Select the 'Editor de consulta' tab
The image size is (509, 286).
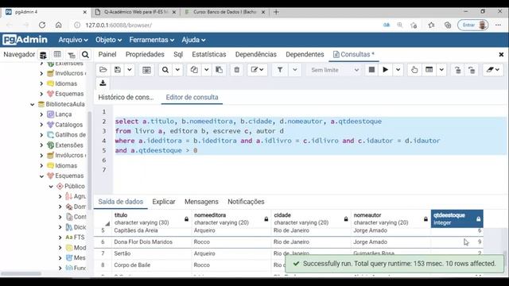coord(192,97)
